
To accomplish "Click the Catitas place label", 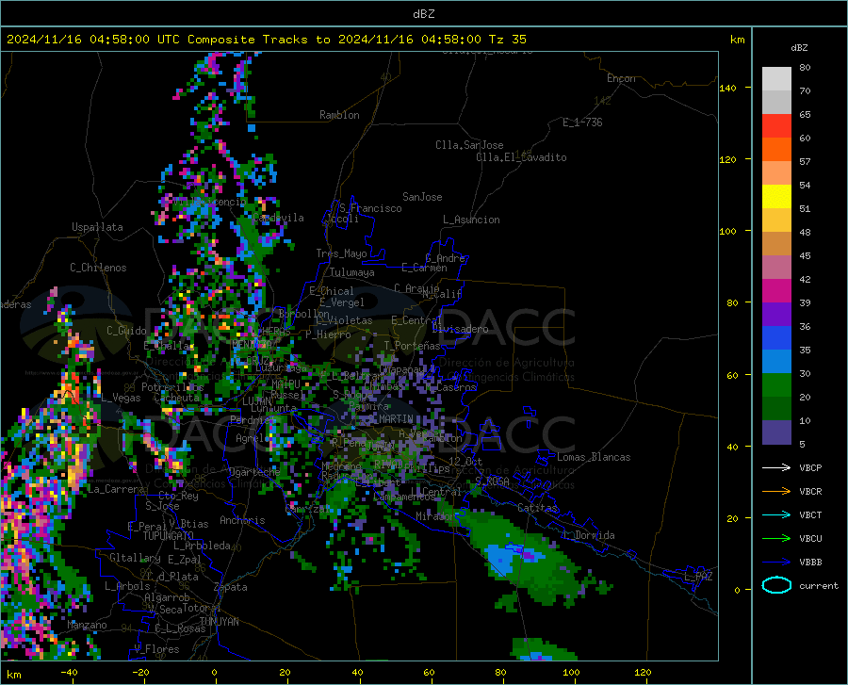I will pyautogui.click(x=537, y=508).
